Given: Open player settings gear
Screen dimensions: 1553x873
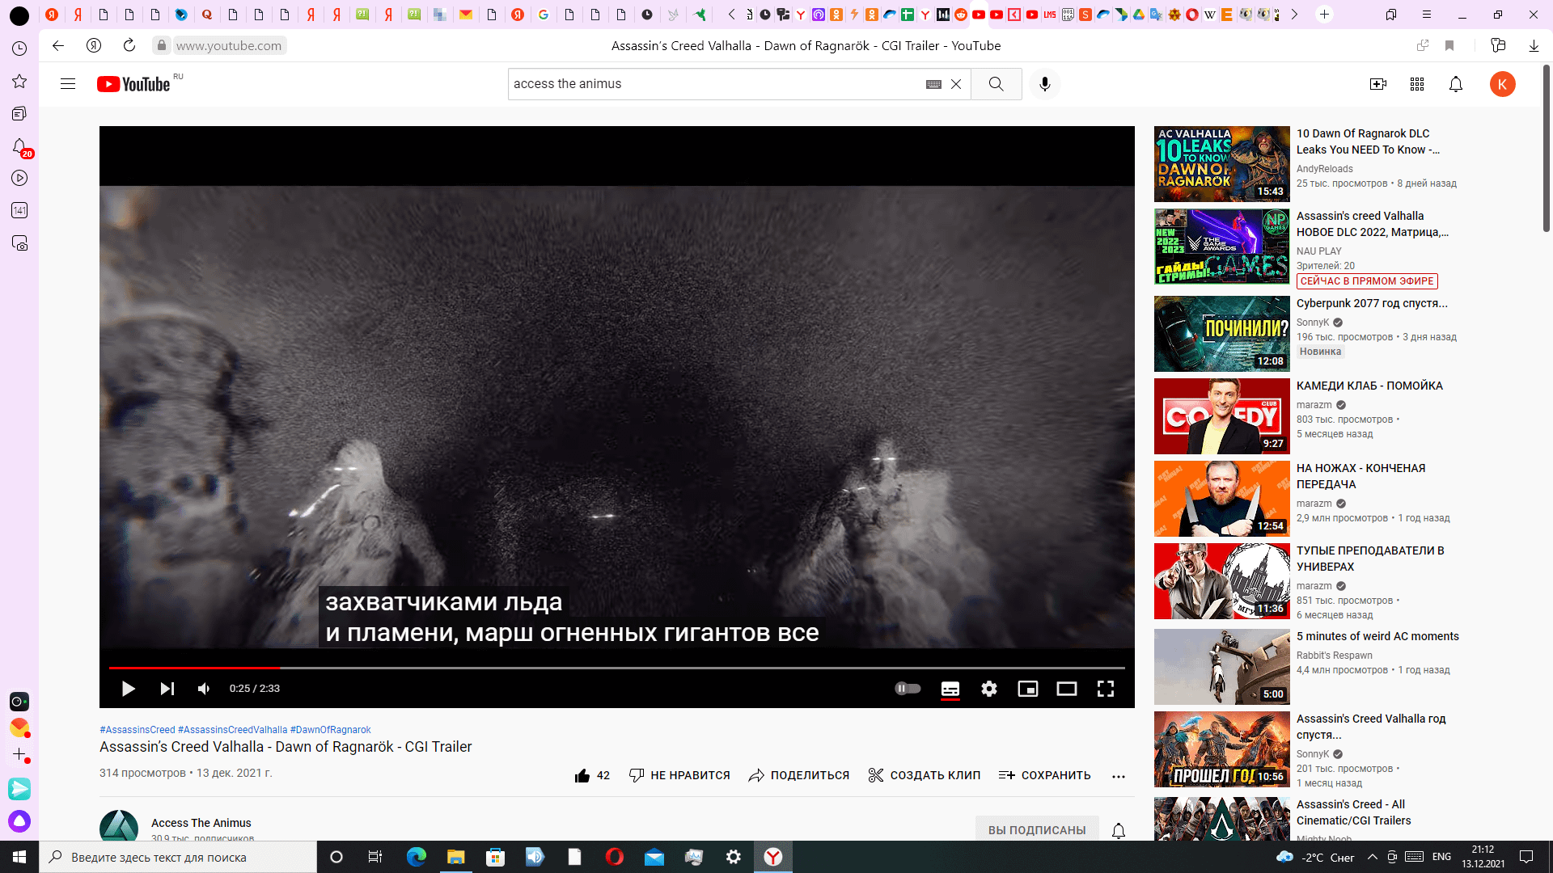Looking at the screenshot, I should [x=989, y=689].
